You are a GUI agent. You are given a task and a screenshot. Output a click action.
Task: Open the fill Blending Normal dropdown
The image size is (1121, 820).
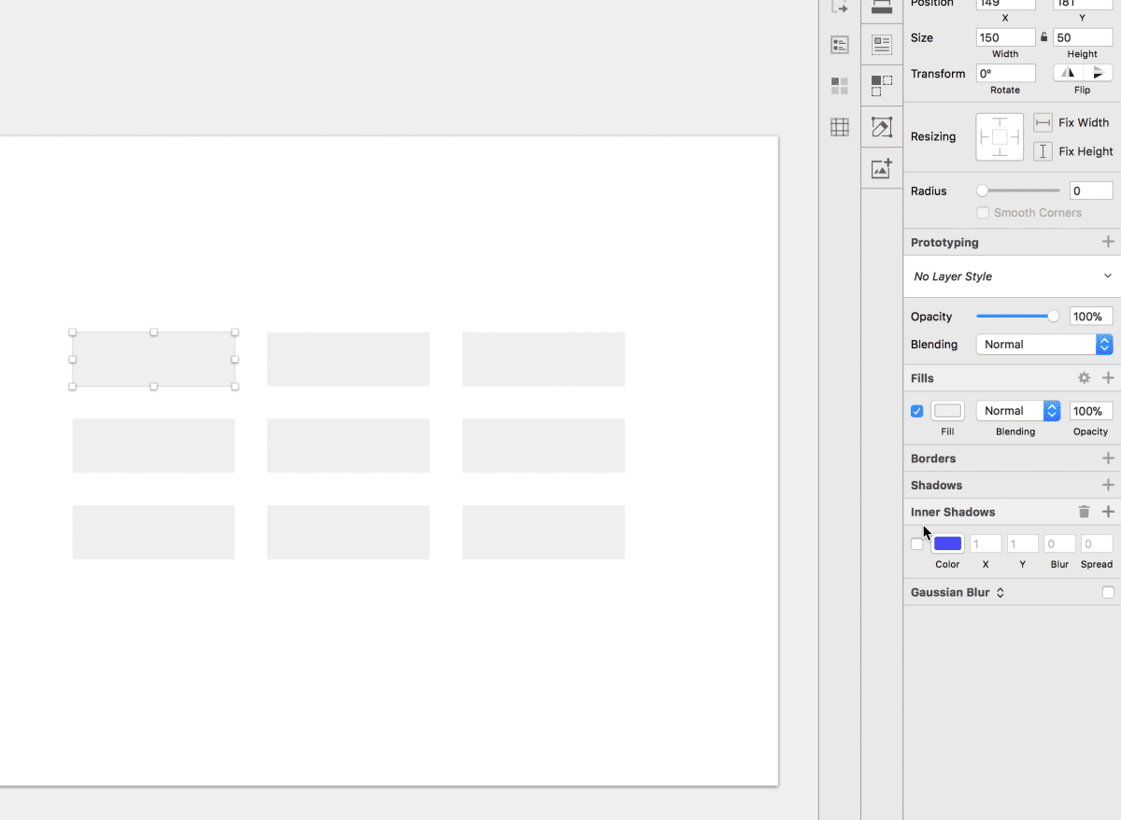(1018, 411)
